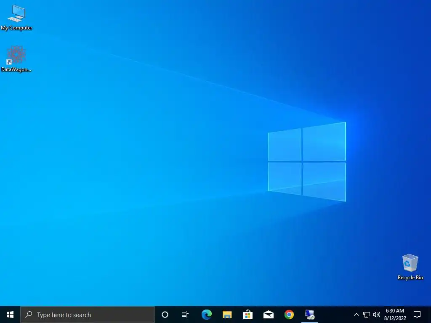431x323 pixels.
Task: Open the clock showing 6:30 AM
Action: 395,315
